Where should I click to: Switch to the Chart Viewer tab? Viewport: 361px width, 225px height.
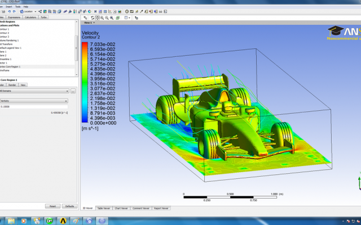click(x=121, y=208)
